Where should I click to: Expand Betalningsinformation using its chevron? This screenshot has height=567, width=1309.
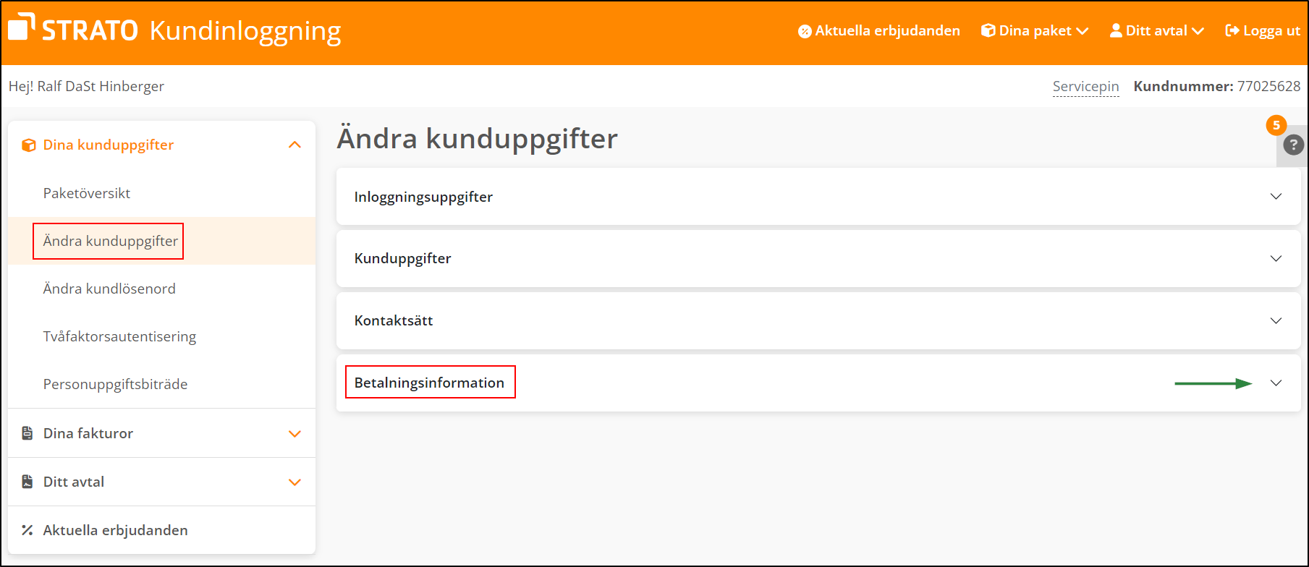(x=1276, y=383)
